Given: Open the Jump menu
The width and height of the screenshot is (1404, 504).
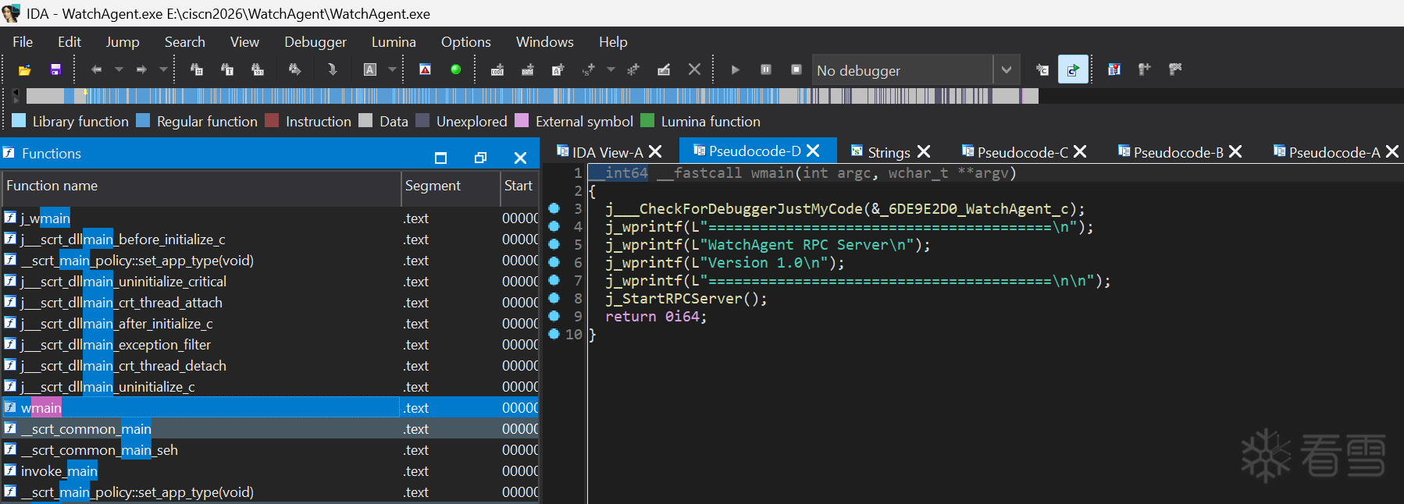Looking at the screenshot, I should (123, 42).
